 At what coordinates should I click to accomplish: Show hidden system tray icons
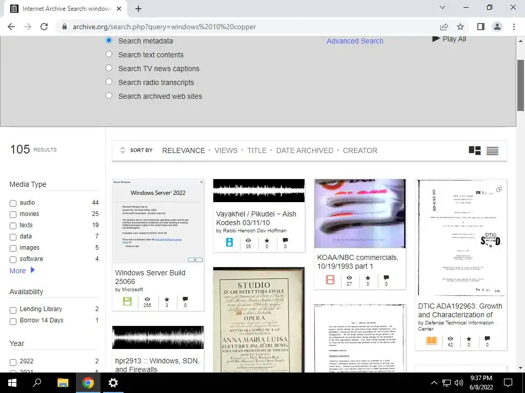tap(434, 383)
